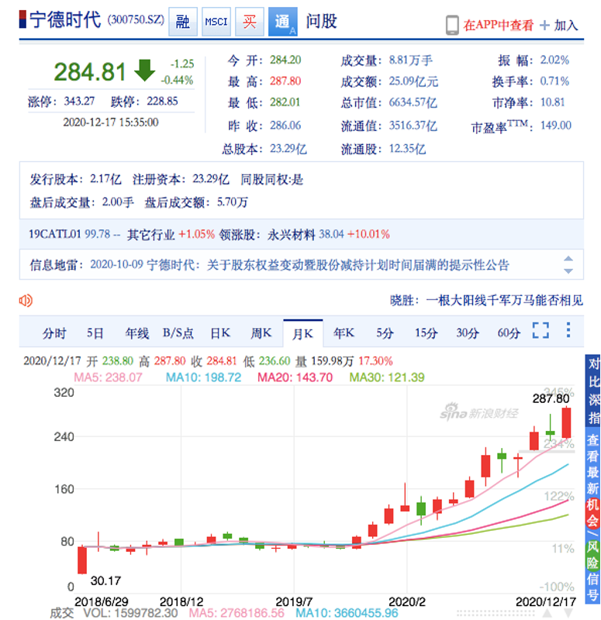Viewport: 601px width, 620px height.
Task: Click 在APP中查看 link
Action: (x=499, y=26)
